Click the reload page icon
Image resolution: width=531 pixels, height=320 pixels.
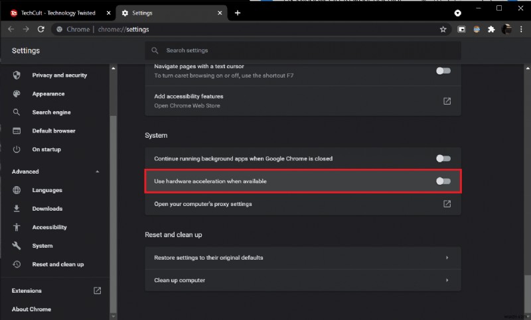click(x=41, y=29)
